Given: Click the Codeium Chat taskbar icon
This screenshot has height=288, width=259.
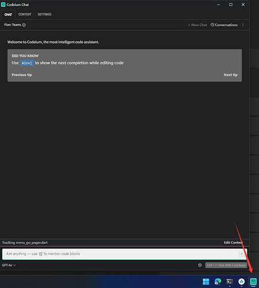Looking at the screenshot, I should pyautogui.click(x=253, y=282).
